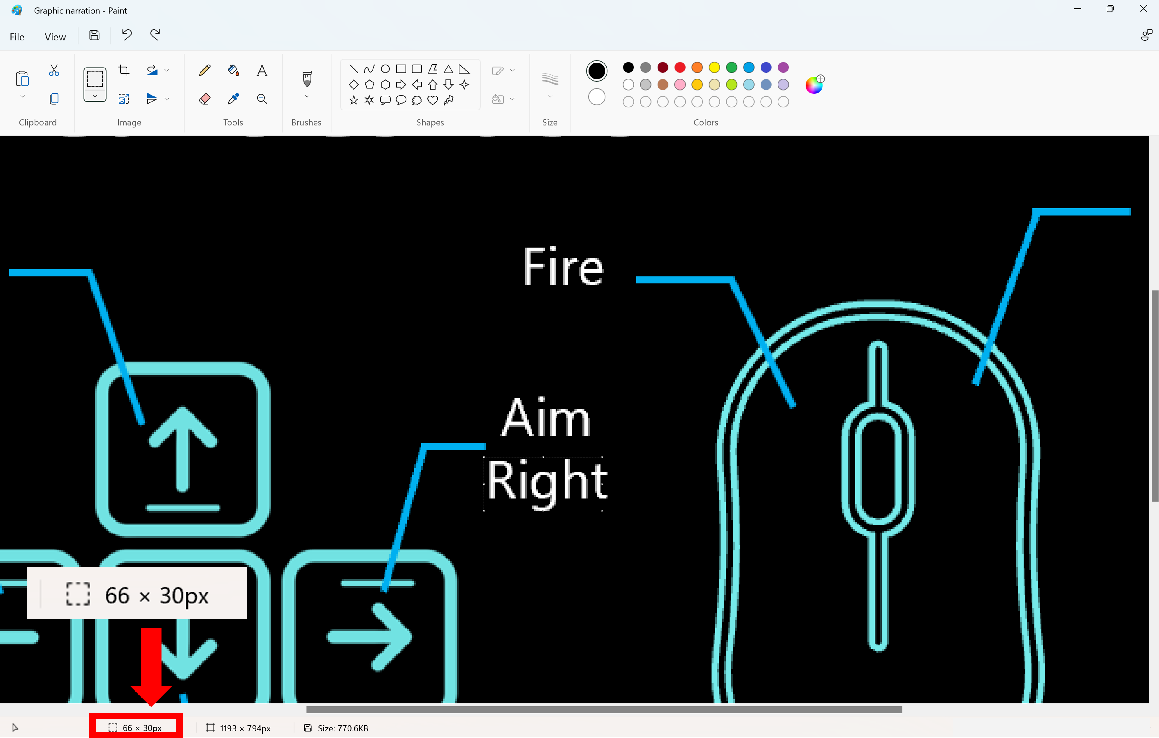The width and height of the screenshot is (1159, 738).
Task: Open the account/share icon at top right
Action: pos(1146,35)
